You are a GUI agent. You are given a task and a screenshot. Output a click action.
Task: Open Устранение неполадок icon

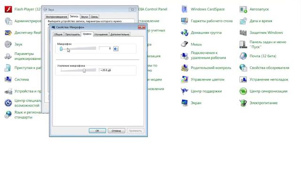(x=243, y=79)
